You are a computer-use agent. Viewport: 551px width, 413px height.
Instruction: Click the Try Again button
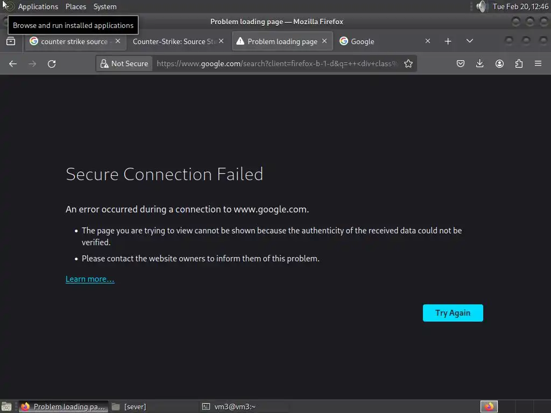[453, 313]
